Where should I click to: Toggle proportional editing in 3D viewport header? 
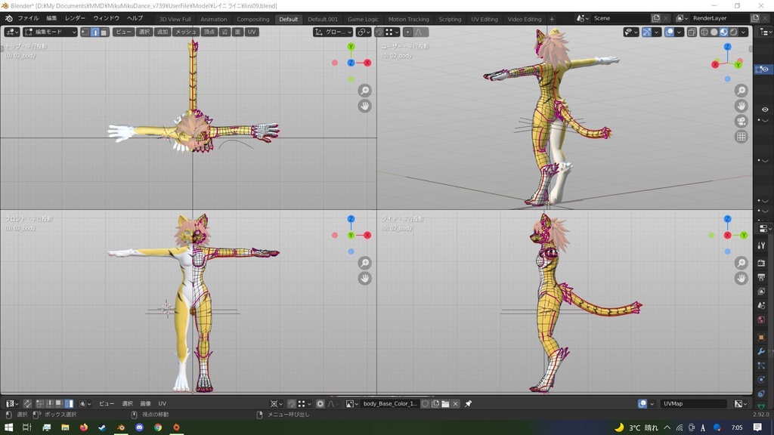click(x=407, y=32)
